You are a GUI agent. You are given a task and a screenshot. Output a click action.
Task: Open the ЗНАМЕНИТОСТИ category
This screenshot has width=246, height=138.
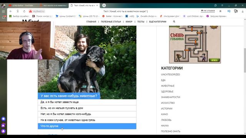click(171, 97)
